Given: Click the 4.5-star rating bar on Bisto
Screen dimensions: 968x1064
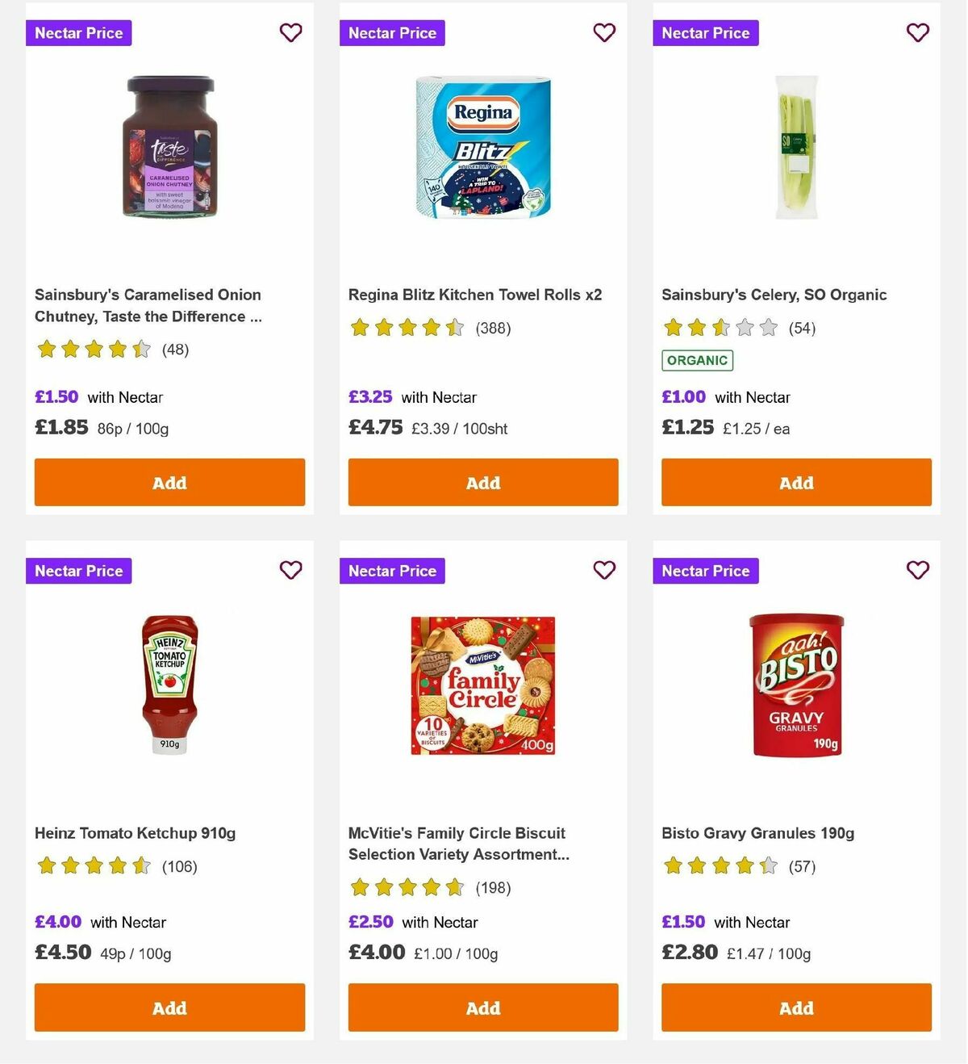Looking at the screenshot, I should click(x=720, y=865).
